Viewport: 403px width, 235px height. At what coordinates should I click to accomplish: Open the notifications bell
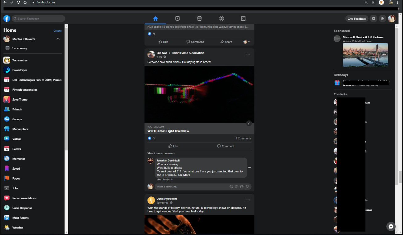[x=382, y=19]
